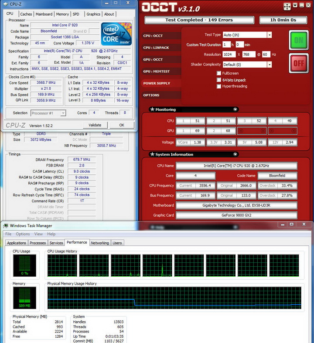Open the Shader Complexity dropdown
This screenshot has width=314, height=343.
click(270, 65)
